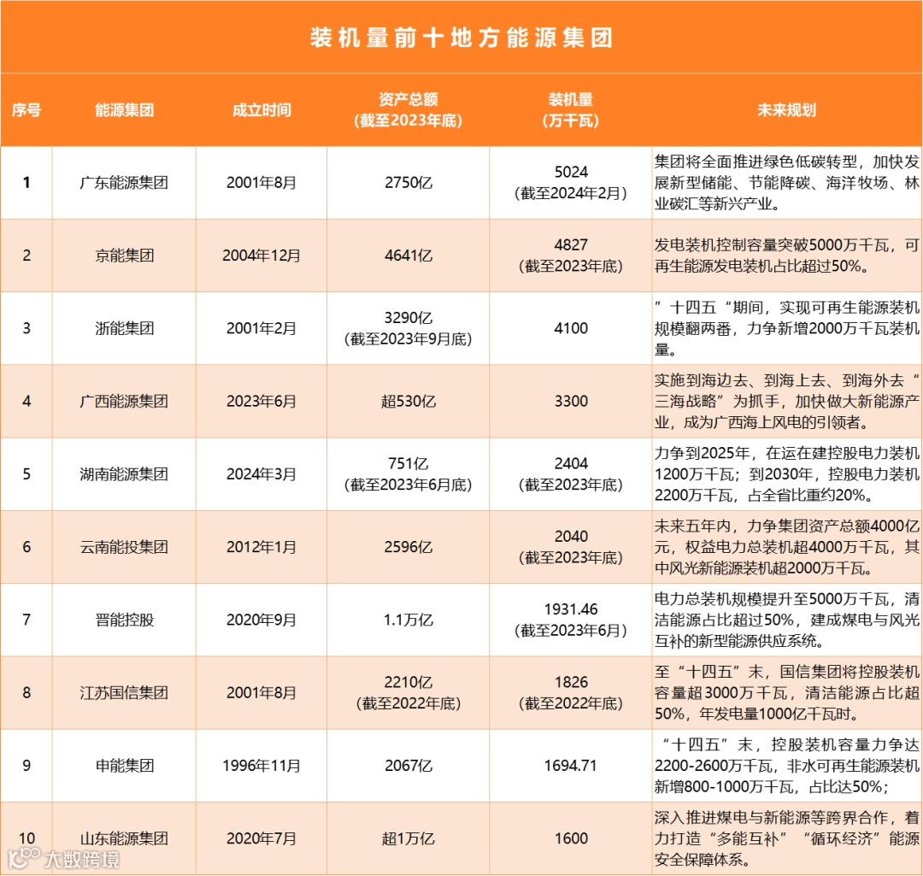Click the 2210亿 assets cell
This screenshot has height=876, width=923.
click(x=408, y=693)
